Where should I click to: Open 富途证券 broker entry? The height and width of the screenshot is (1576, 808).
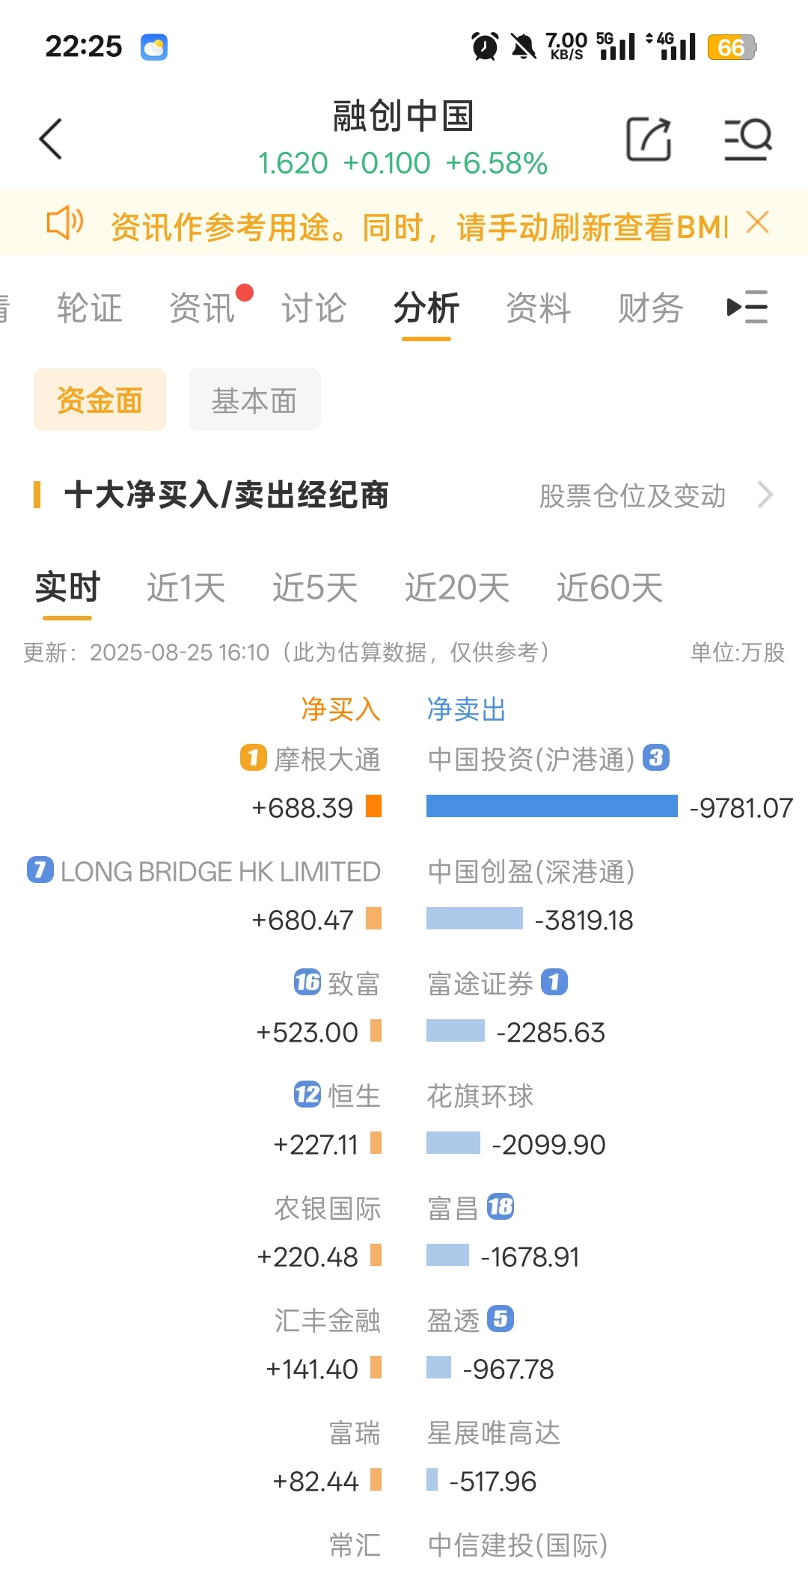click(x=480, y=983)
